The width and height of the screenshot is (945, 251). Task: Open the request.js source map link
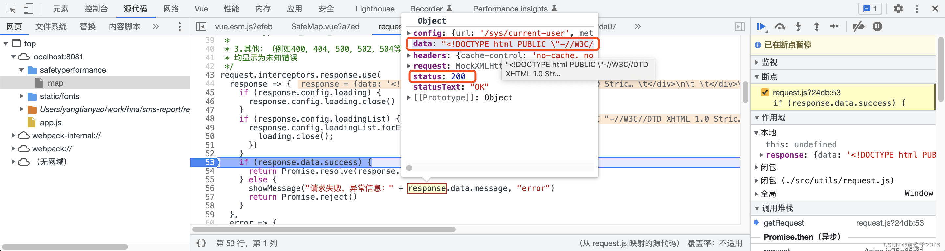click(609, 243)
